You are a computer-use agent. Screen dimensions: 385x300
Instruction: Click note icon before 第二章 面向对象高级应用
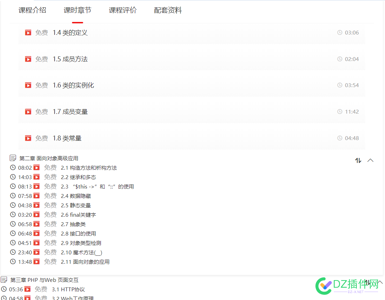coord(13,158)
